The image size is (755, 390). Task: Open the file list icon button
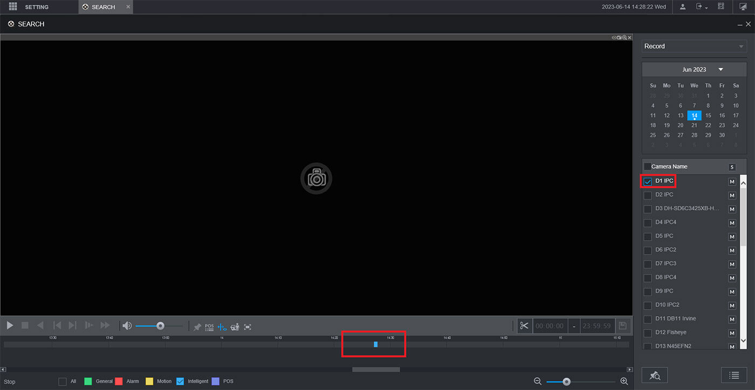[733, 375]
